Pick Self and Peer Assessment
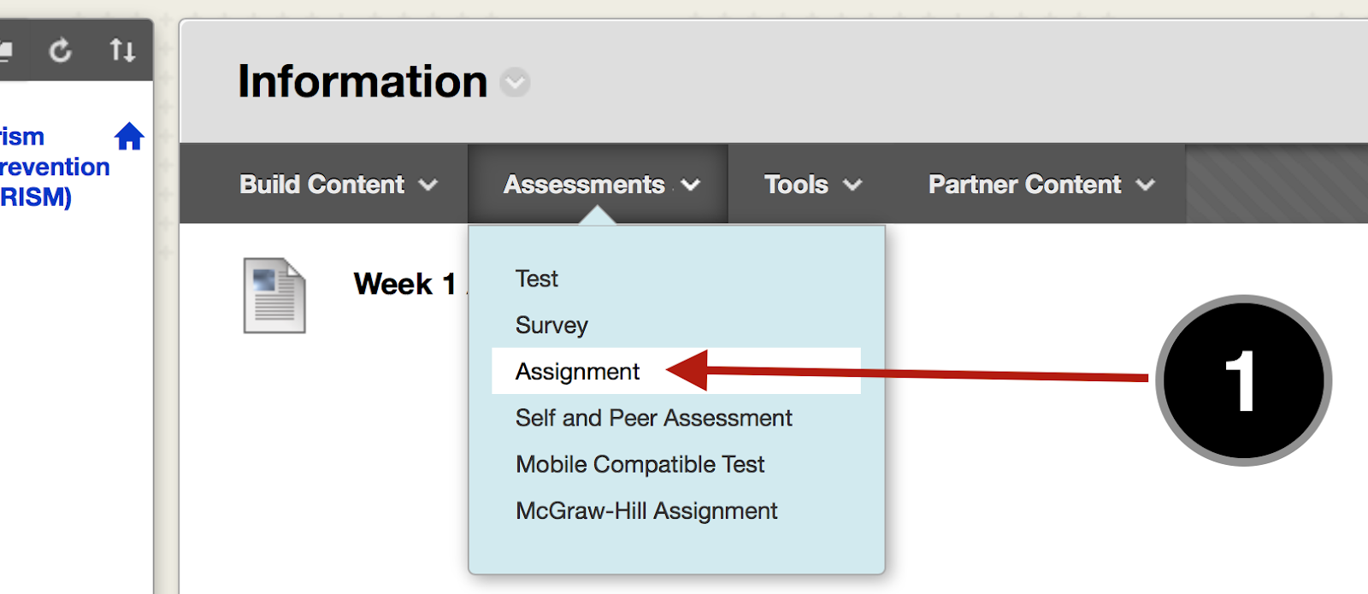The width and height of the screenshot is (1368, 594). pyautogui.click(x=653, y=418)
